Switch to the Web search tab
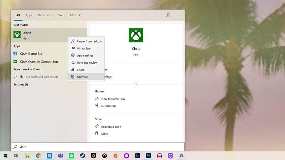Image resolution: width=285 pixels, height=160 pixels. pos(61,15)
